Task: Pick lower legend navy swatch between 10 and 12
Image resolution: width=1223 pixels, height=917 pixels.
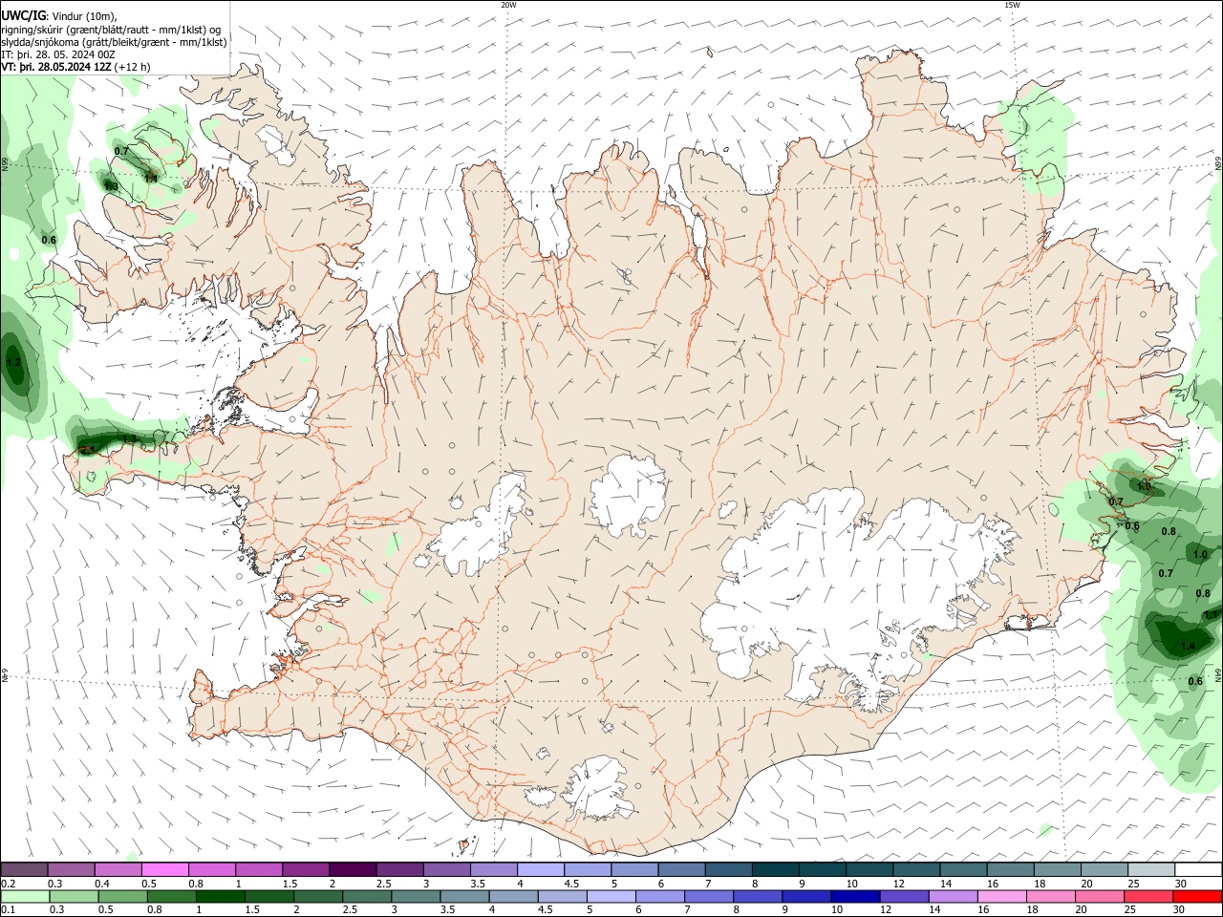Action: tap(856, 897)
